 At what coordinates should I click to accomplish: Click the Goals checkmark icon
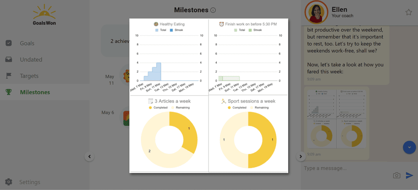[9, 43]
